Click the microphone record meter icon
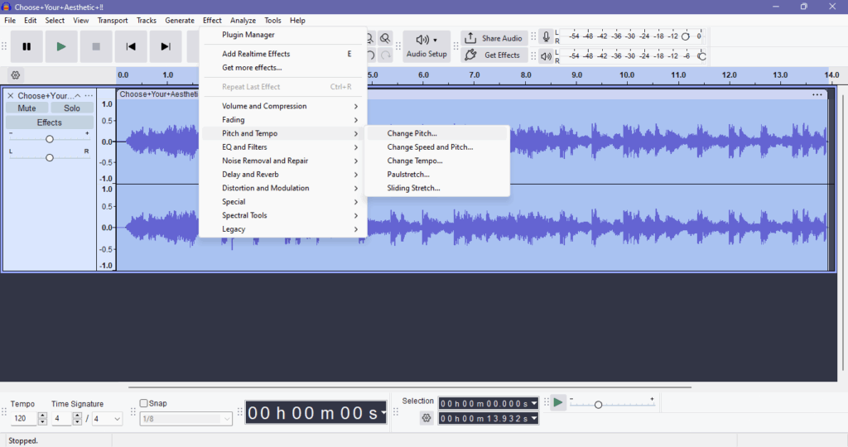The image size is (848, 447). [x=546, y=37]
